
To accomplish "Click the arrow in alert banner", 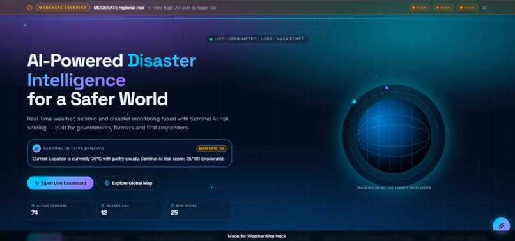I will (x=148, y=8).
